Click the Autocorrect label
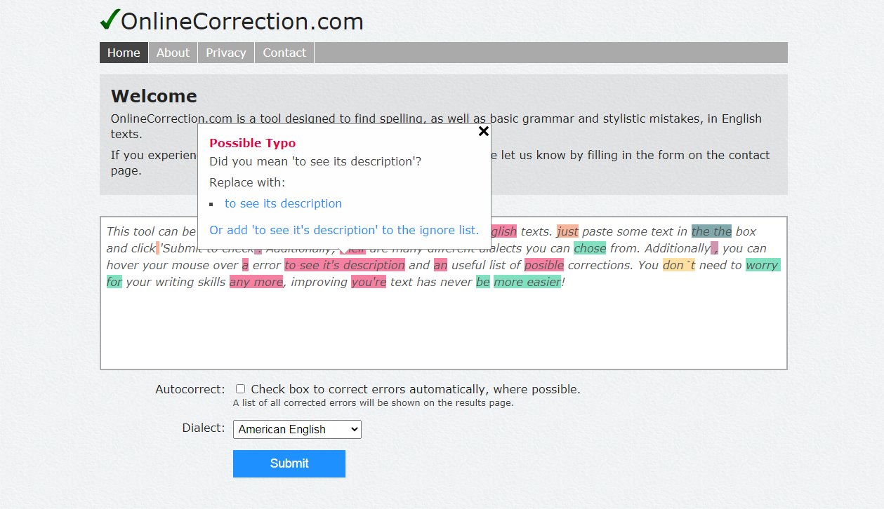The height and width of the screenshot is (509, 884). pos(190,389)
